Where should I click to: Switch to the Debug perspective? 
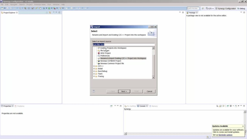click(241, 8)
